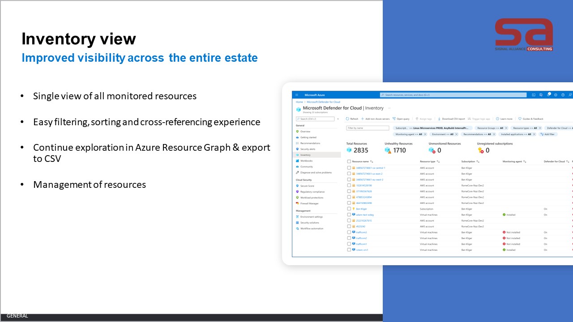The height and width of the screenshot is (322, 573).
Task: Click Download CSV report
Action: tap(451, 119)
